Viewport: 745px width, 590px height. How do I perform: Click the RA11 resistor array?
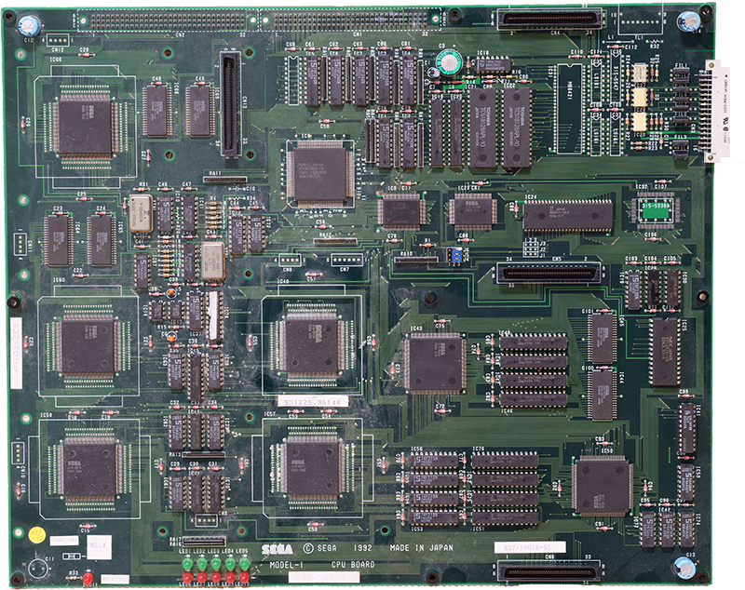[x=225, y=180]
